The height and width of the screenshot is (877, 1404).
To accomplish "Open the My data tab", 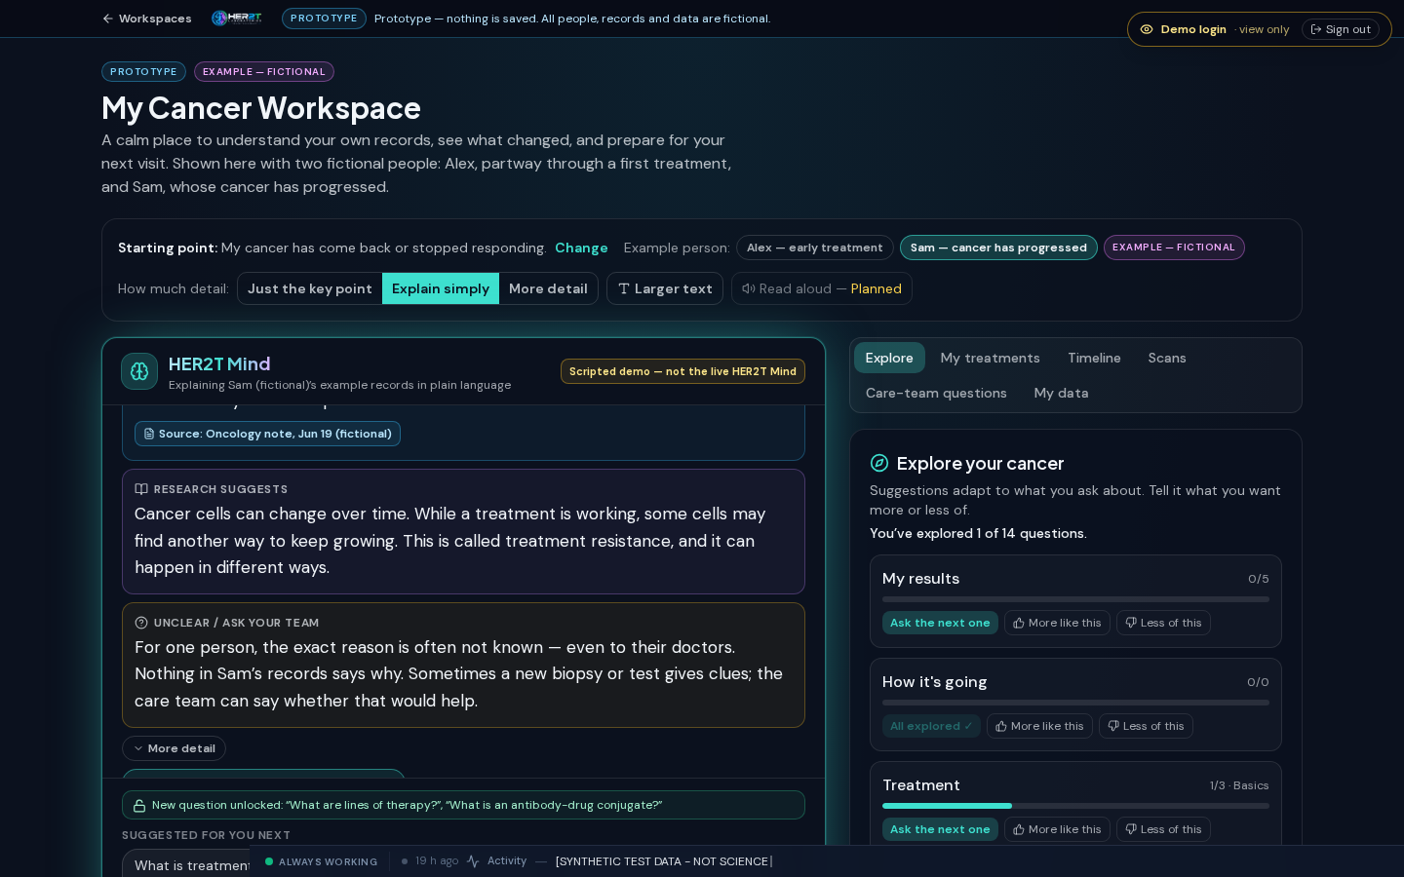I will (x=1061, y=393).
